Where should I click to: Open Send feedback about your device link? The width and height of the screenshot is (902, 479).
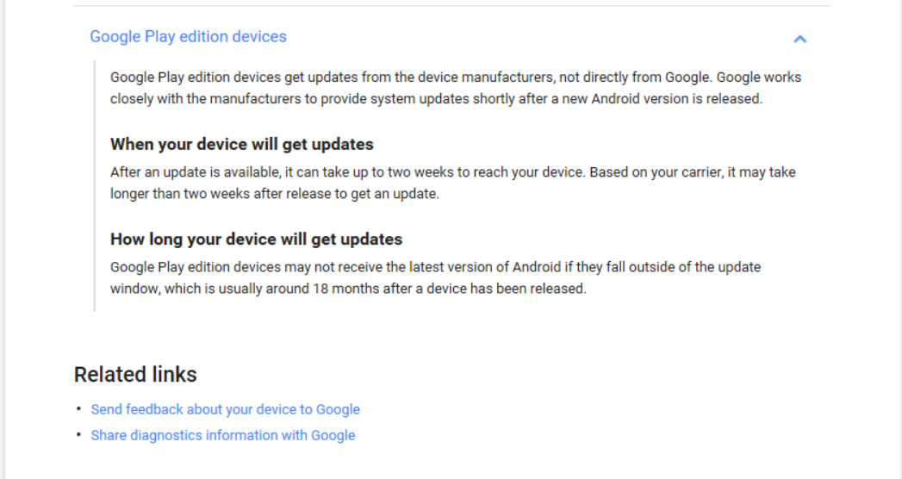click(226, 409)
